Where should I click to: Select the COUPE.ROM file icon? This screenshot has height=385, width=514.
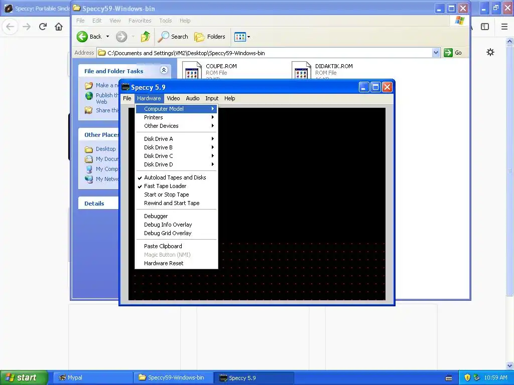(x=191, y=70)
